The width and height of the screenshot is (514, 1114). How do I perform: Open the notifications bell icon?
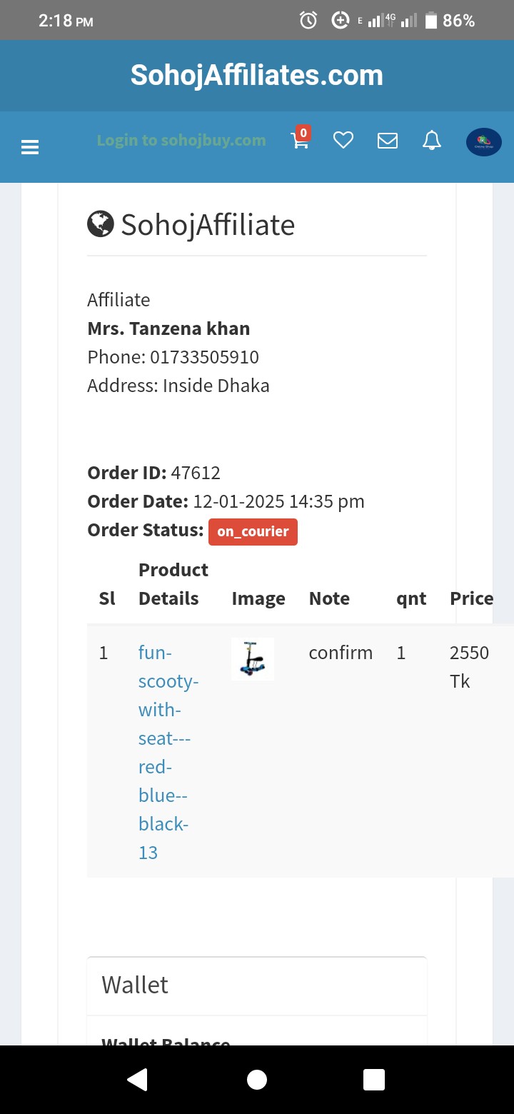[x=432, y=141]
